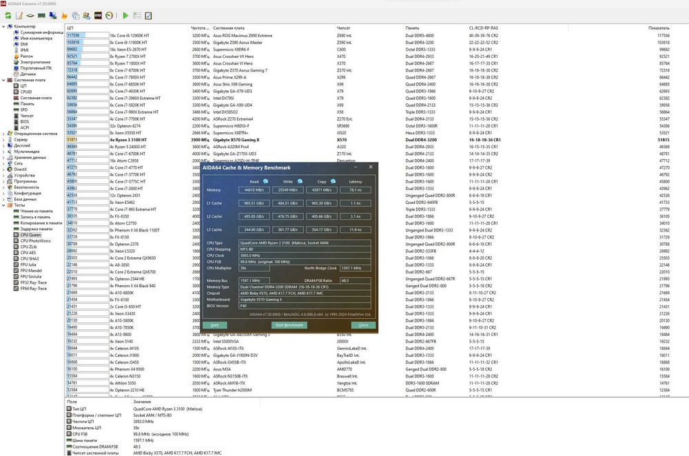Click the Write info bubble icon
689x456 pixels.
pos(300,181)
